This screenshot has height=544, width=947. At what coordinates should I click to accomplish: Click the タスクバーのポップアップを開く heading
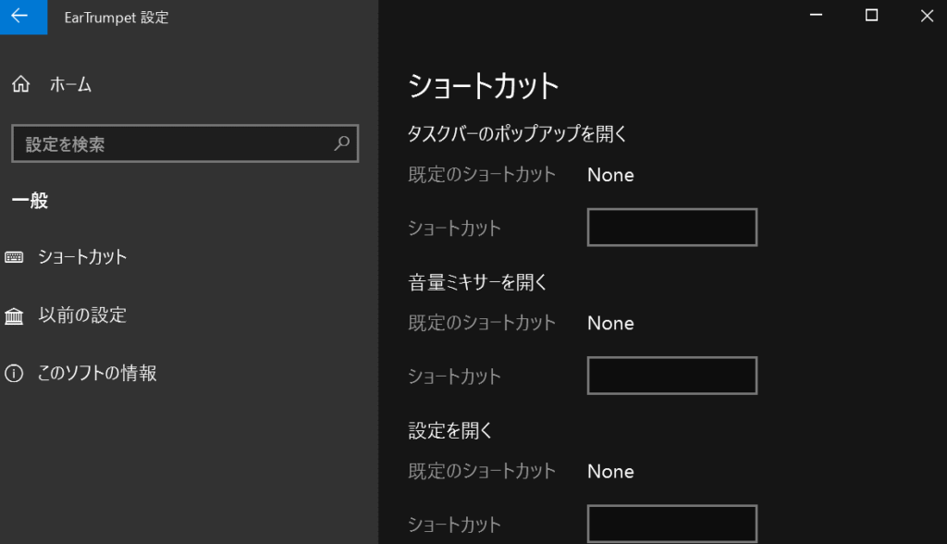(x=518, y=133)
